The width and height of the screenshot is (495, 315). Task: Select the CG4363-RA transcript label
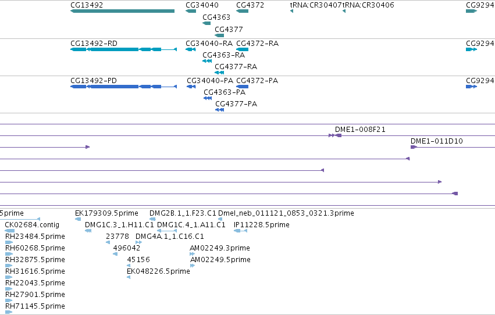click(x=223, y=55)
